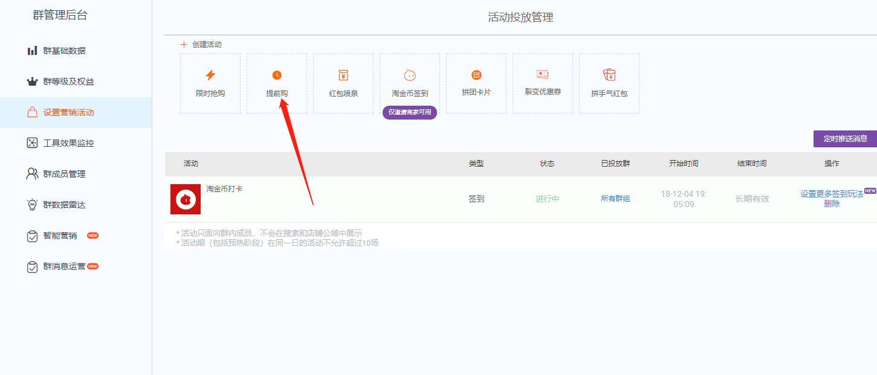Click the crown icon beside 群等级及权益
877x375 pixels.
point(32,82)
